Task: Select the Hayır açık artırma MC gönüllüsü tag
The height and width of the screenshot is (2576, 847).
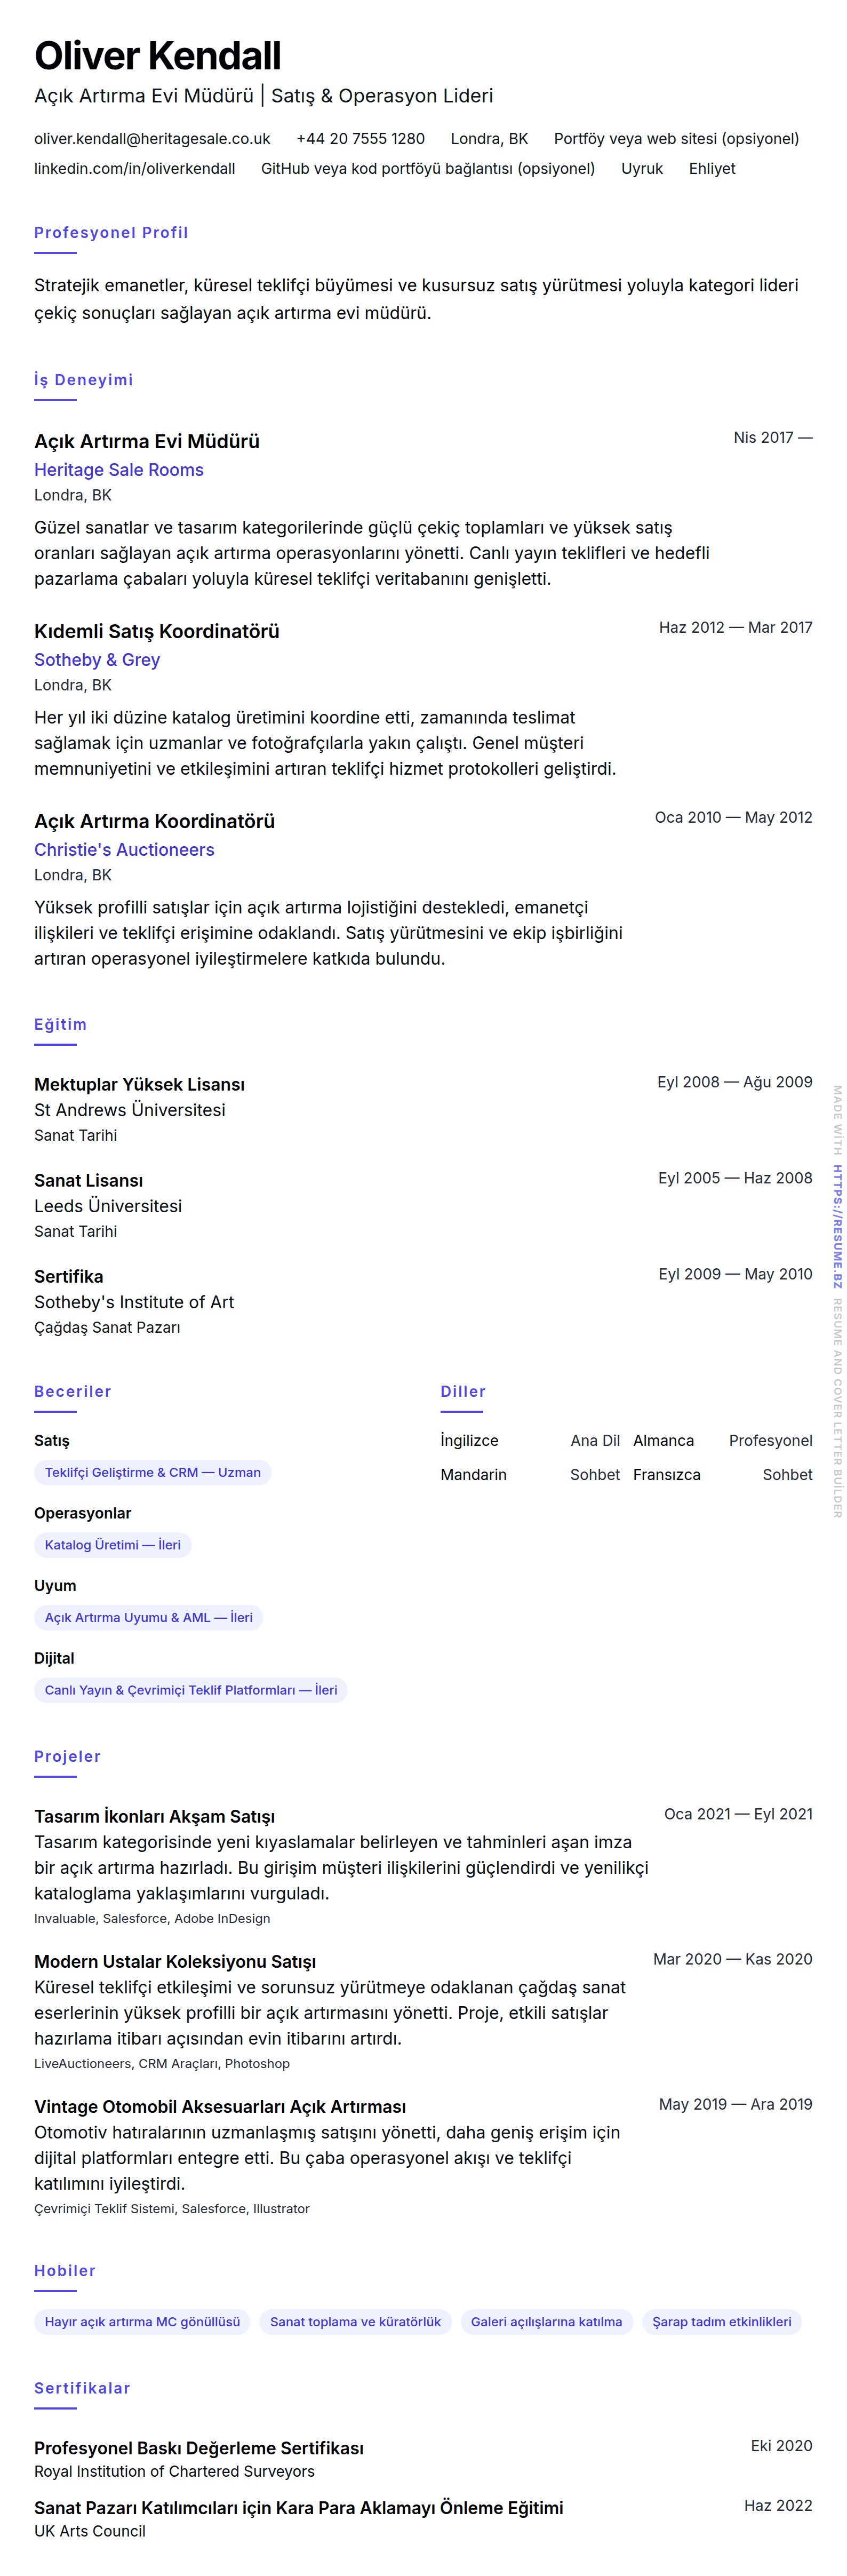Action: [x=142, y=2322]
